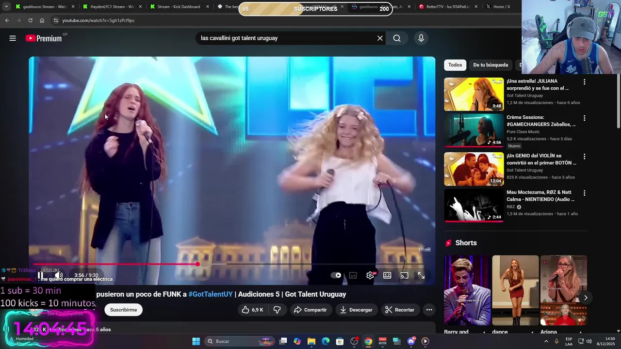The image size is (621, 349).
Task: Start voice search with microphone
Action: pyautogui.click(x=421, y=38)
